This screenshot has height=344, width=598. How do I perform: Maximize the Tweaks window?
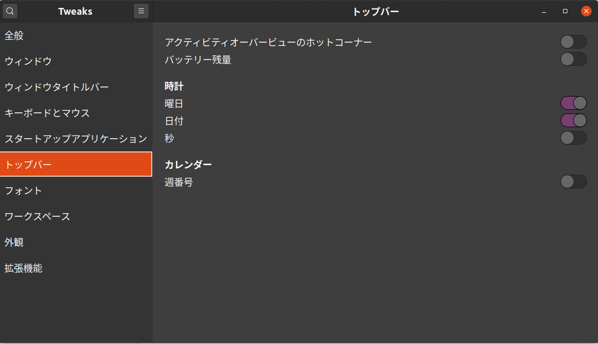[x=565, y=12]
